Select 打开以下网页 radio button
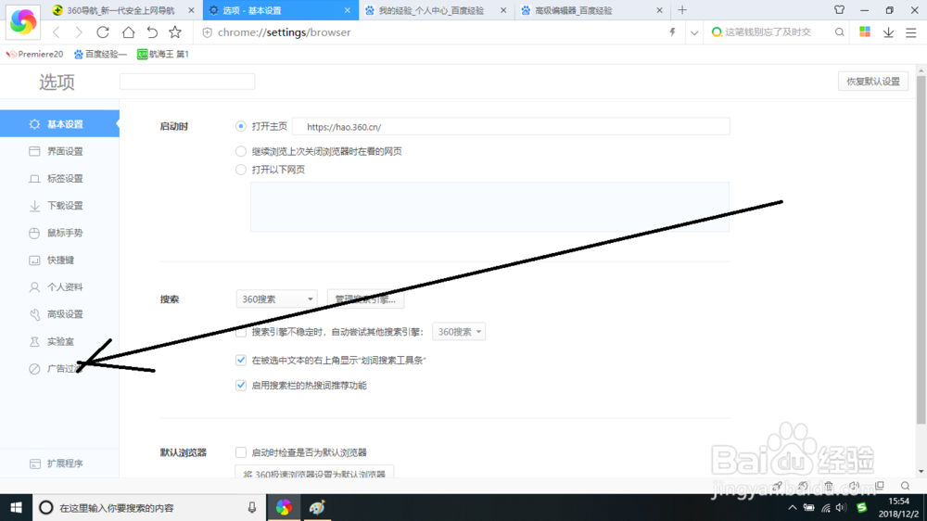 point(241,170)
